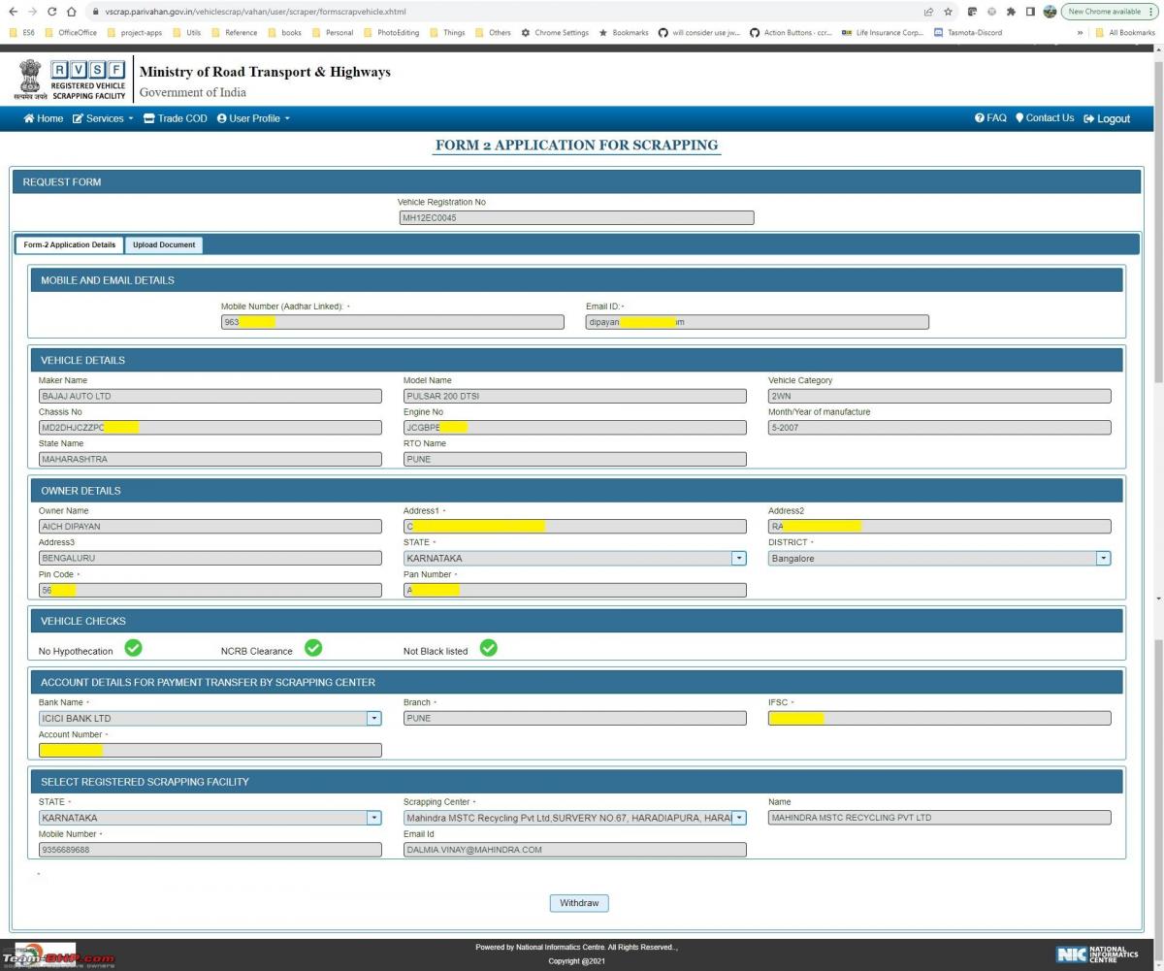Open the books bookmarks folder
The image size is (1164, 971).
click(284, 32)
